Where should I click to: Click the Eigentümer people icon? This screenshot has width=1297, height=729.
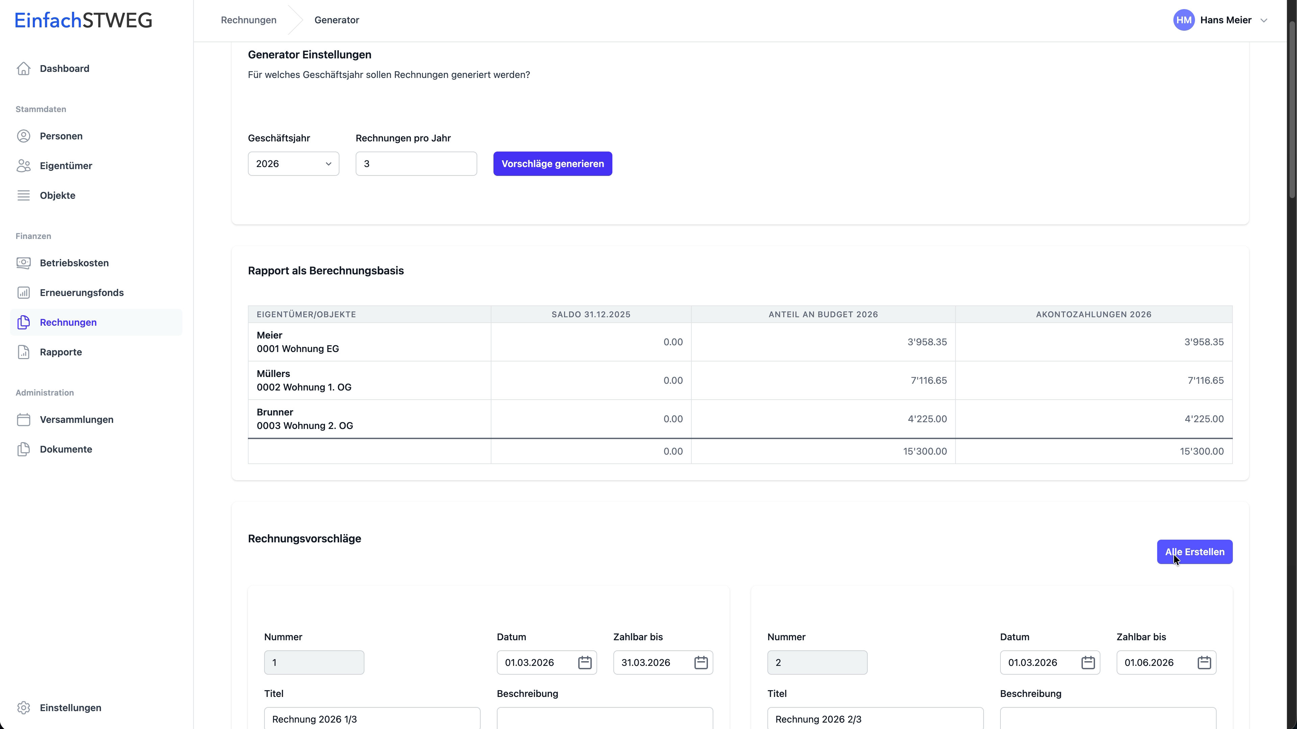click(23, 165)
